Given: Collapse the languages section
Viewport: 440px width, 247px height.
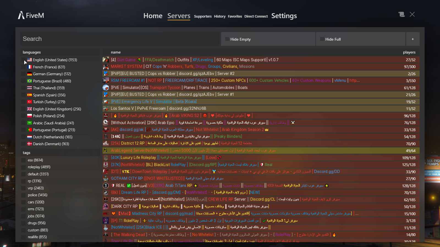Looking at the screenshot, I should click(32, 52).
